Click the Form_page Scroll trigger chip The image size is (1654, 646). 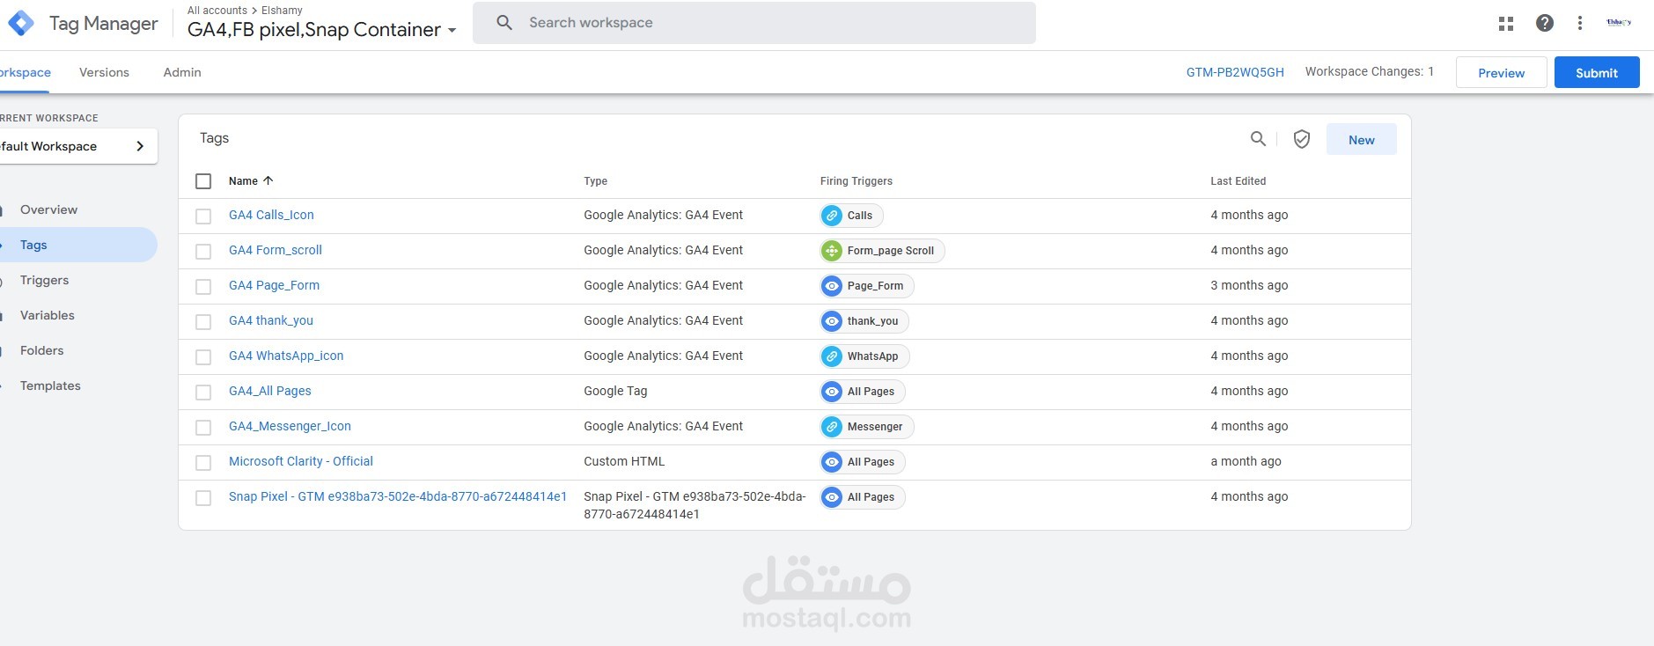882,251
